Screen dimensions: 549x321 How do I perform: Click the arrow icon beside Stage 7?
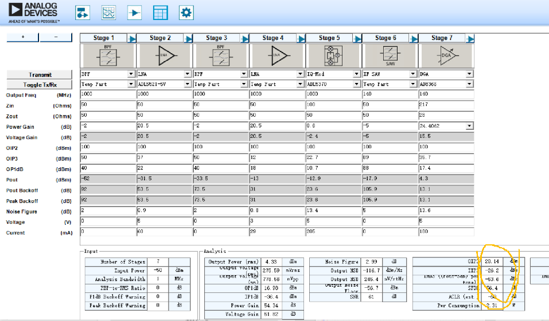tap(470, 38)
